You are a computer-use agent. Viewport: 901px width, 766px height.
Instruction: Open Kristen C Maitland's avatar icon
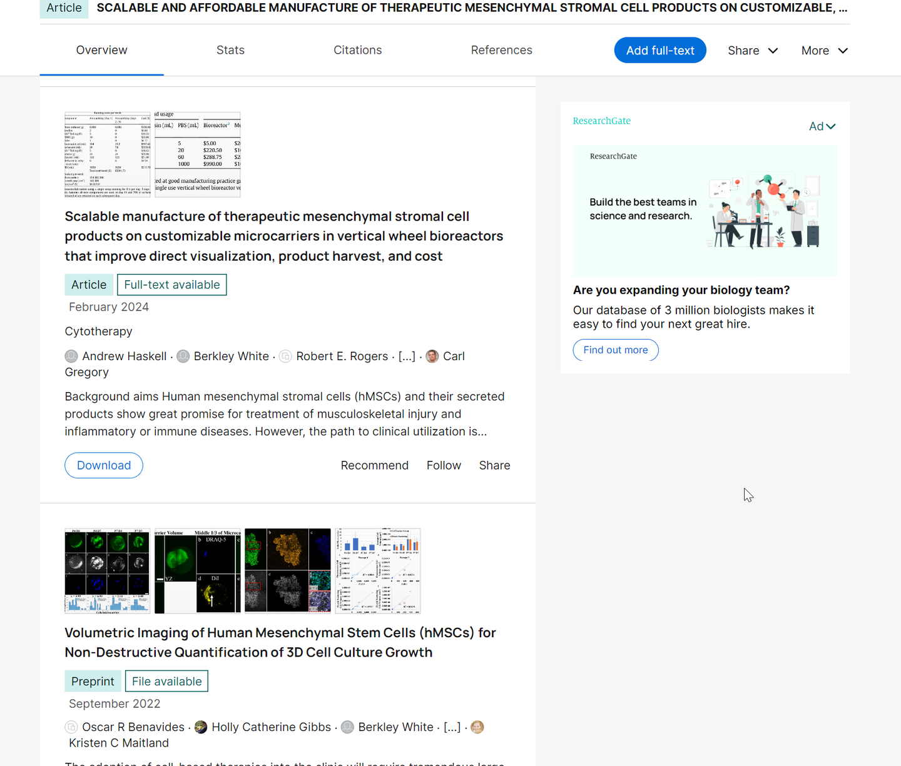(477, 727)
